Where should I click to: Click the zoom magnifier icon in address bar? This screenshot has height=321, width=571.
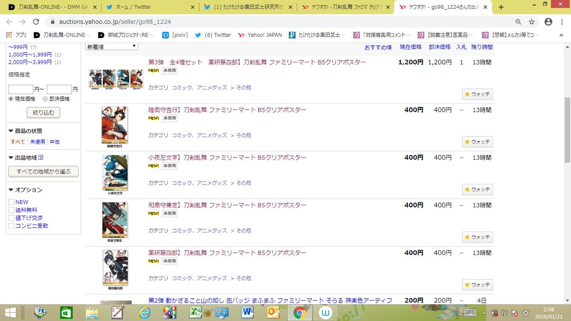point(518,22)
